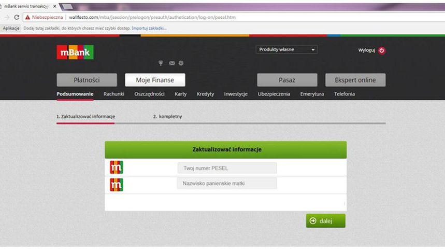Click the Importuj zakładki link

click(x=149, y=28)
